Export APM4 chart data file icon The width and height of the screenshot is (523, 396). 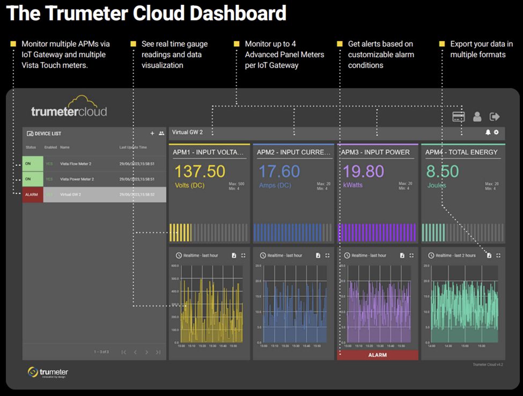(489, 256)
